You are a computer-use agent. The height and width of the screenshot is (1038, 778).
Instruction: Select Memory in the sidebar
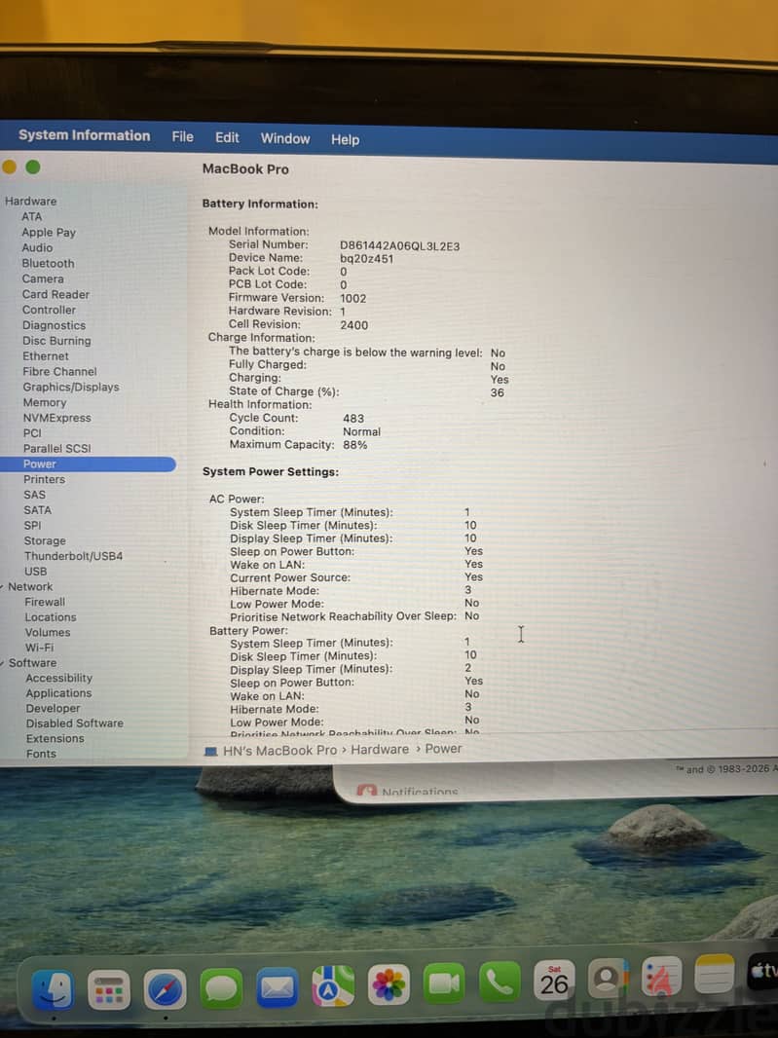[45, 402]
